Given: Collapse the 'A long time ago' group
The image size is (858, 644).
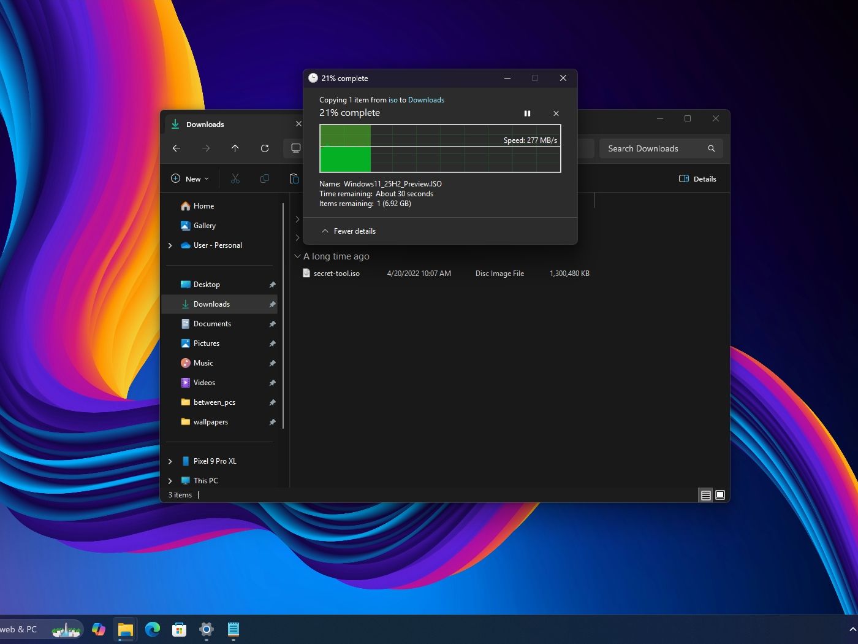Looking at the screenshot, I should coord(297,256).
